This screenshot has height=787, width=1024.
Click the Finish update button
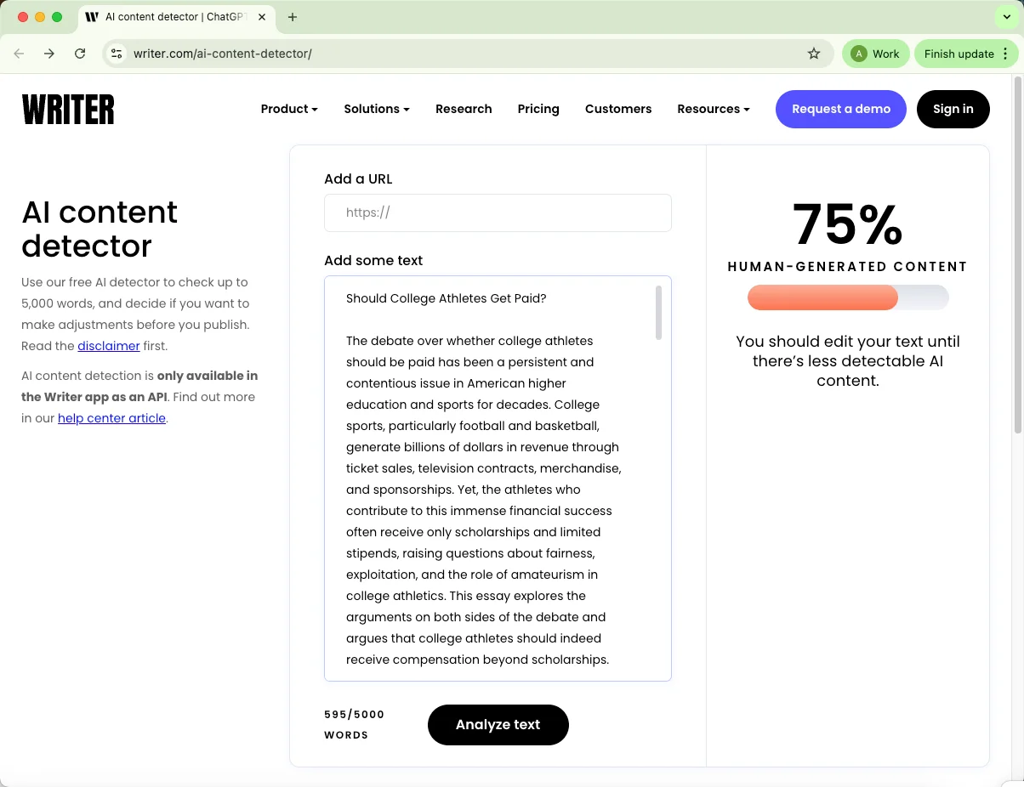pyautogui.click(x=959, y=54)
